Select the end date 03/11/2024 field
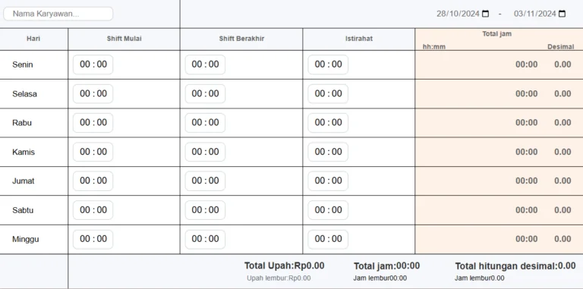This screenshot has width=583, height=289. [x=540, y=14]
